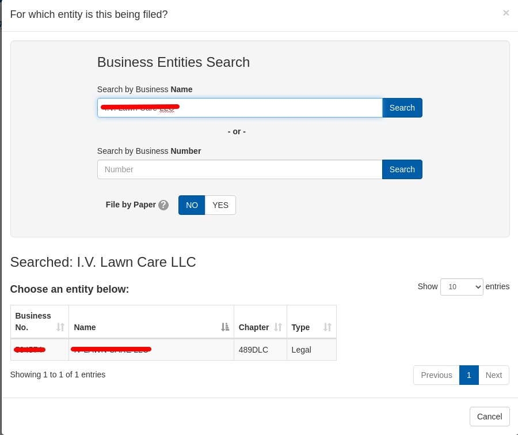Go to the Previous results page
Image resolution: width=518 pixels, height=435 pixels.
436,375
